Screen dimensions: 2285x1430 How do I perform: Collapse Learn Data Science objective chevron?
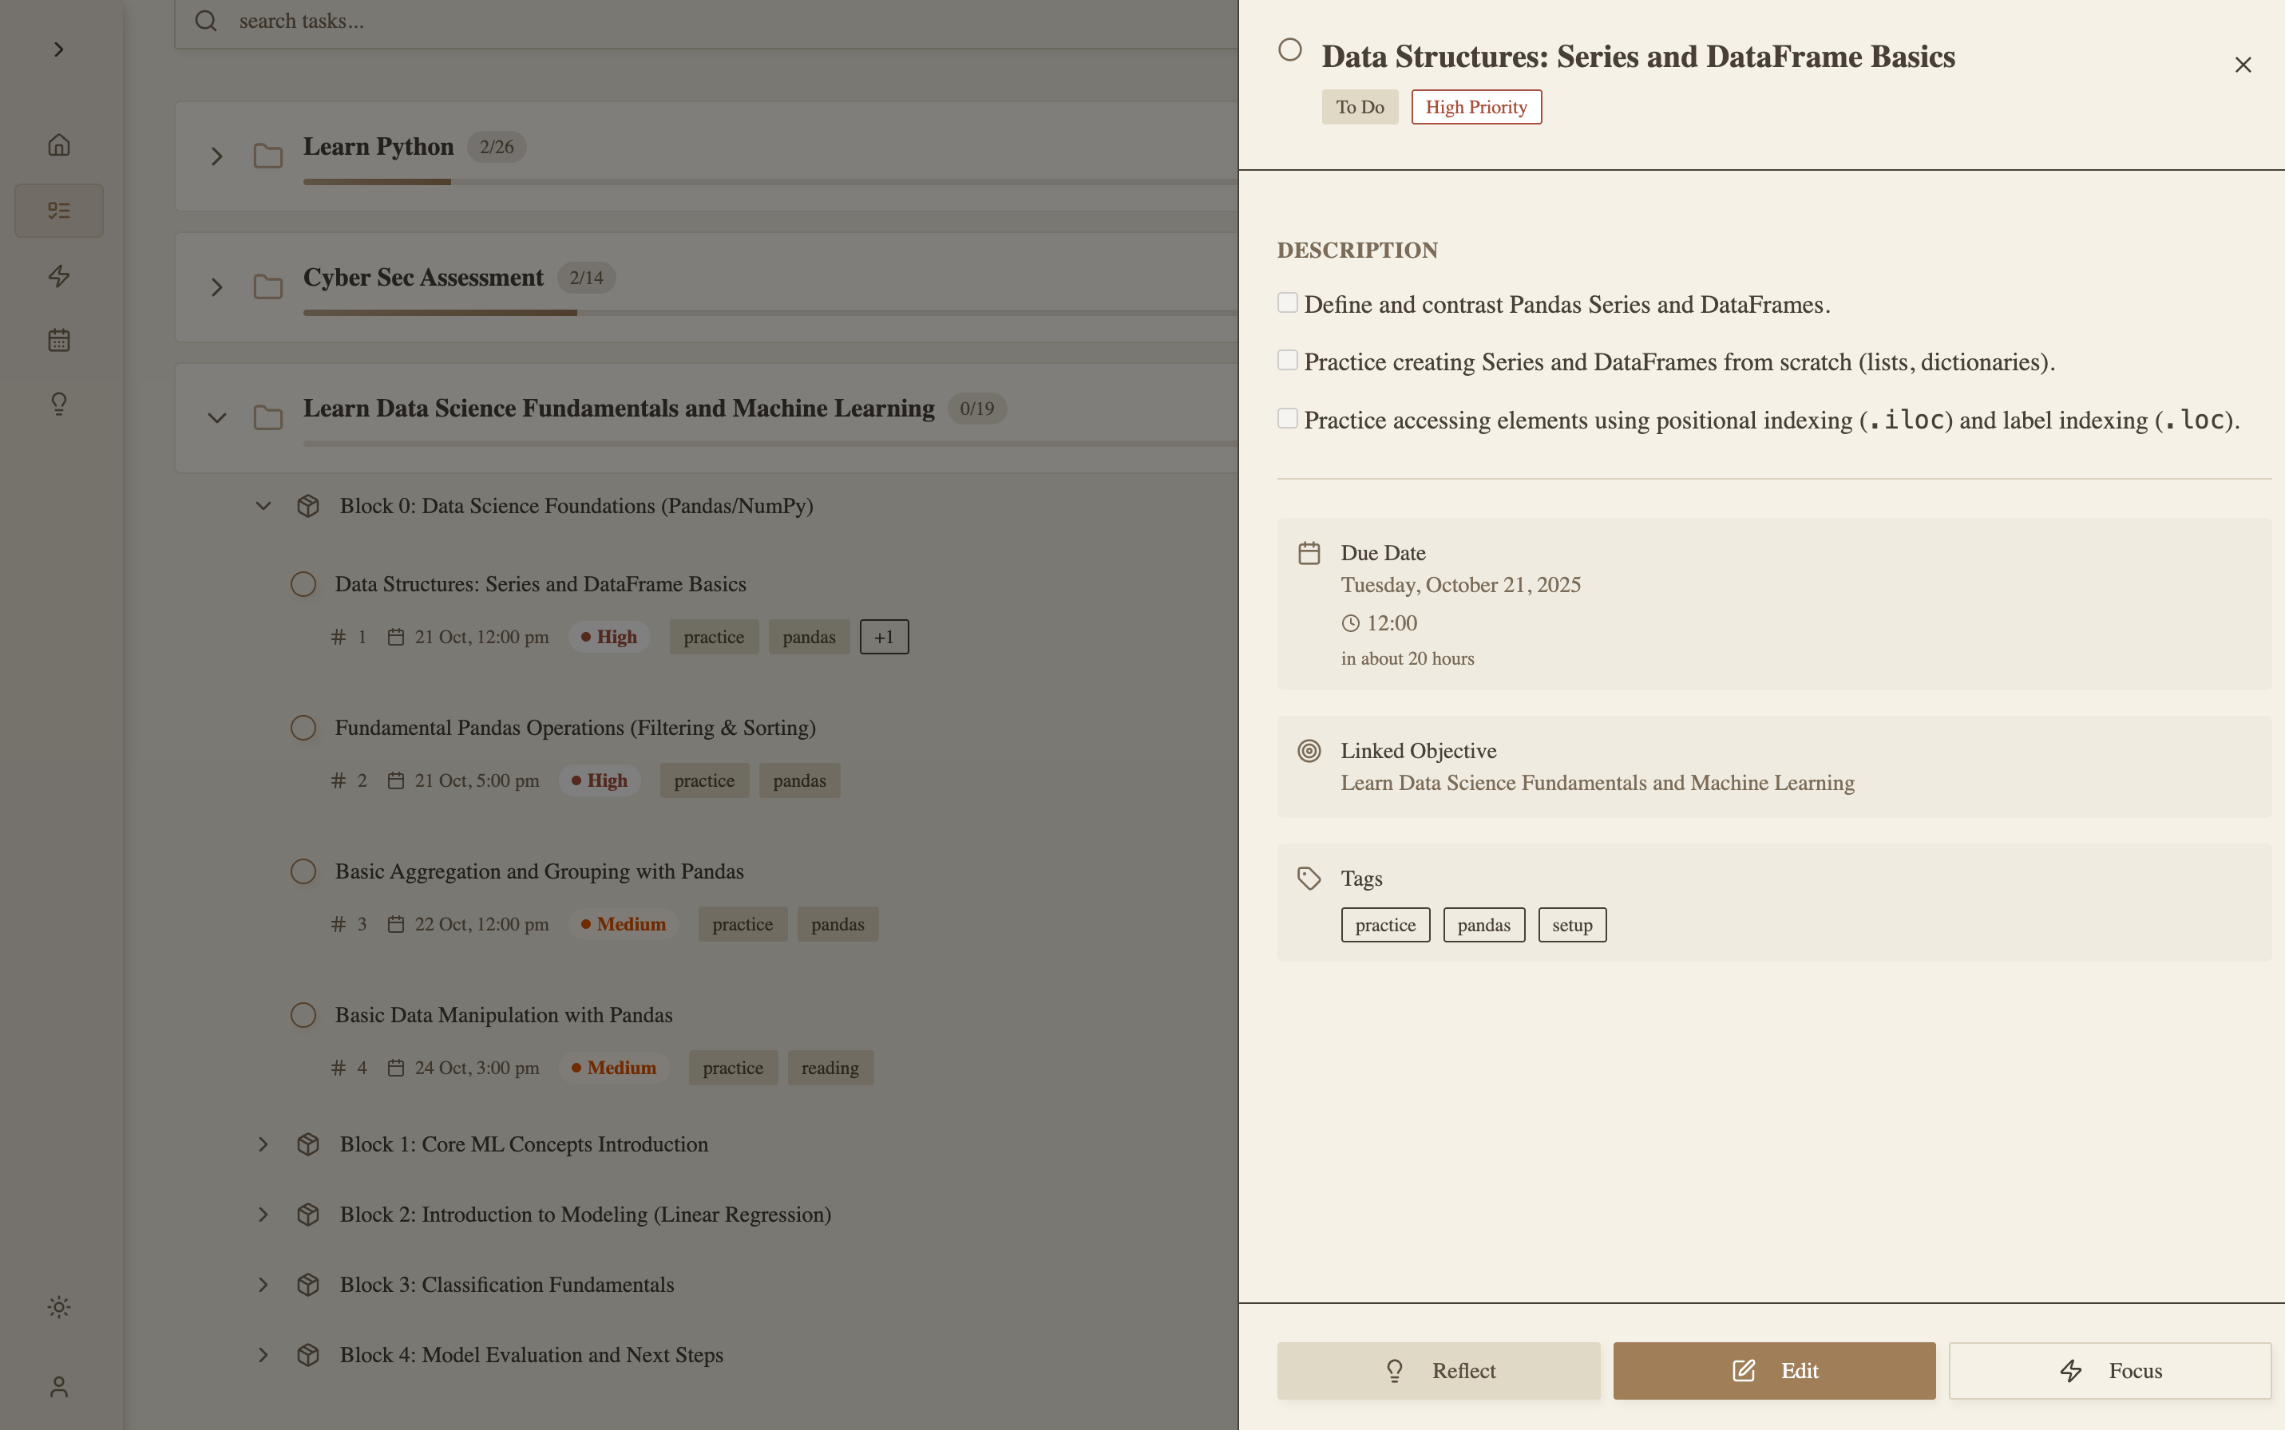pos(216,417)
